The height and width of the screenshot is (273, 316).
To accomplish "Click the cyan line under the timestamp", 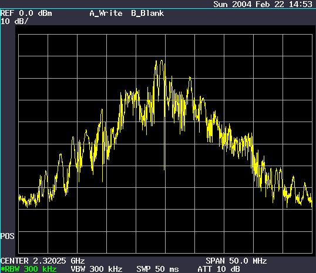I will click(158, 9).
